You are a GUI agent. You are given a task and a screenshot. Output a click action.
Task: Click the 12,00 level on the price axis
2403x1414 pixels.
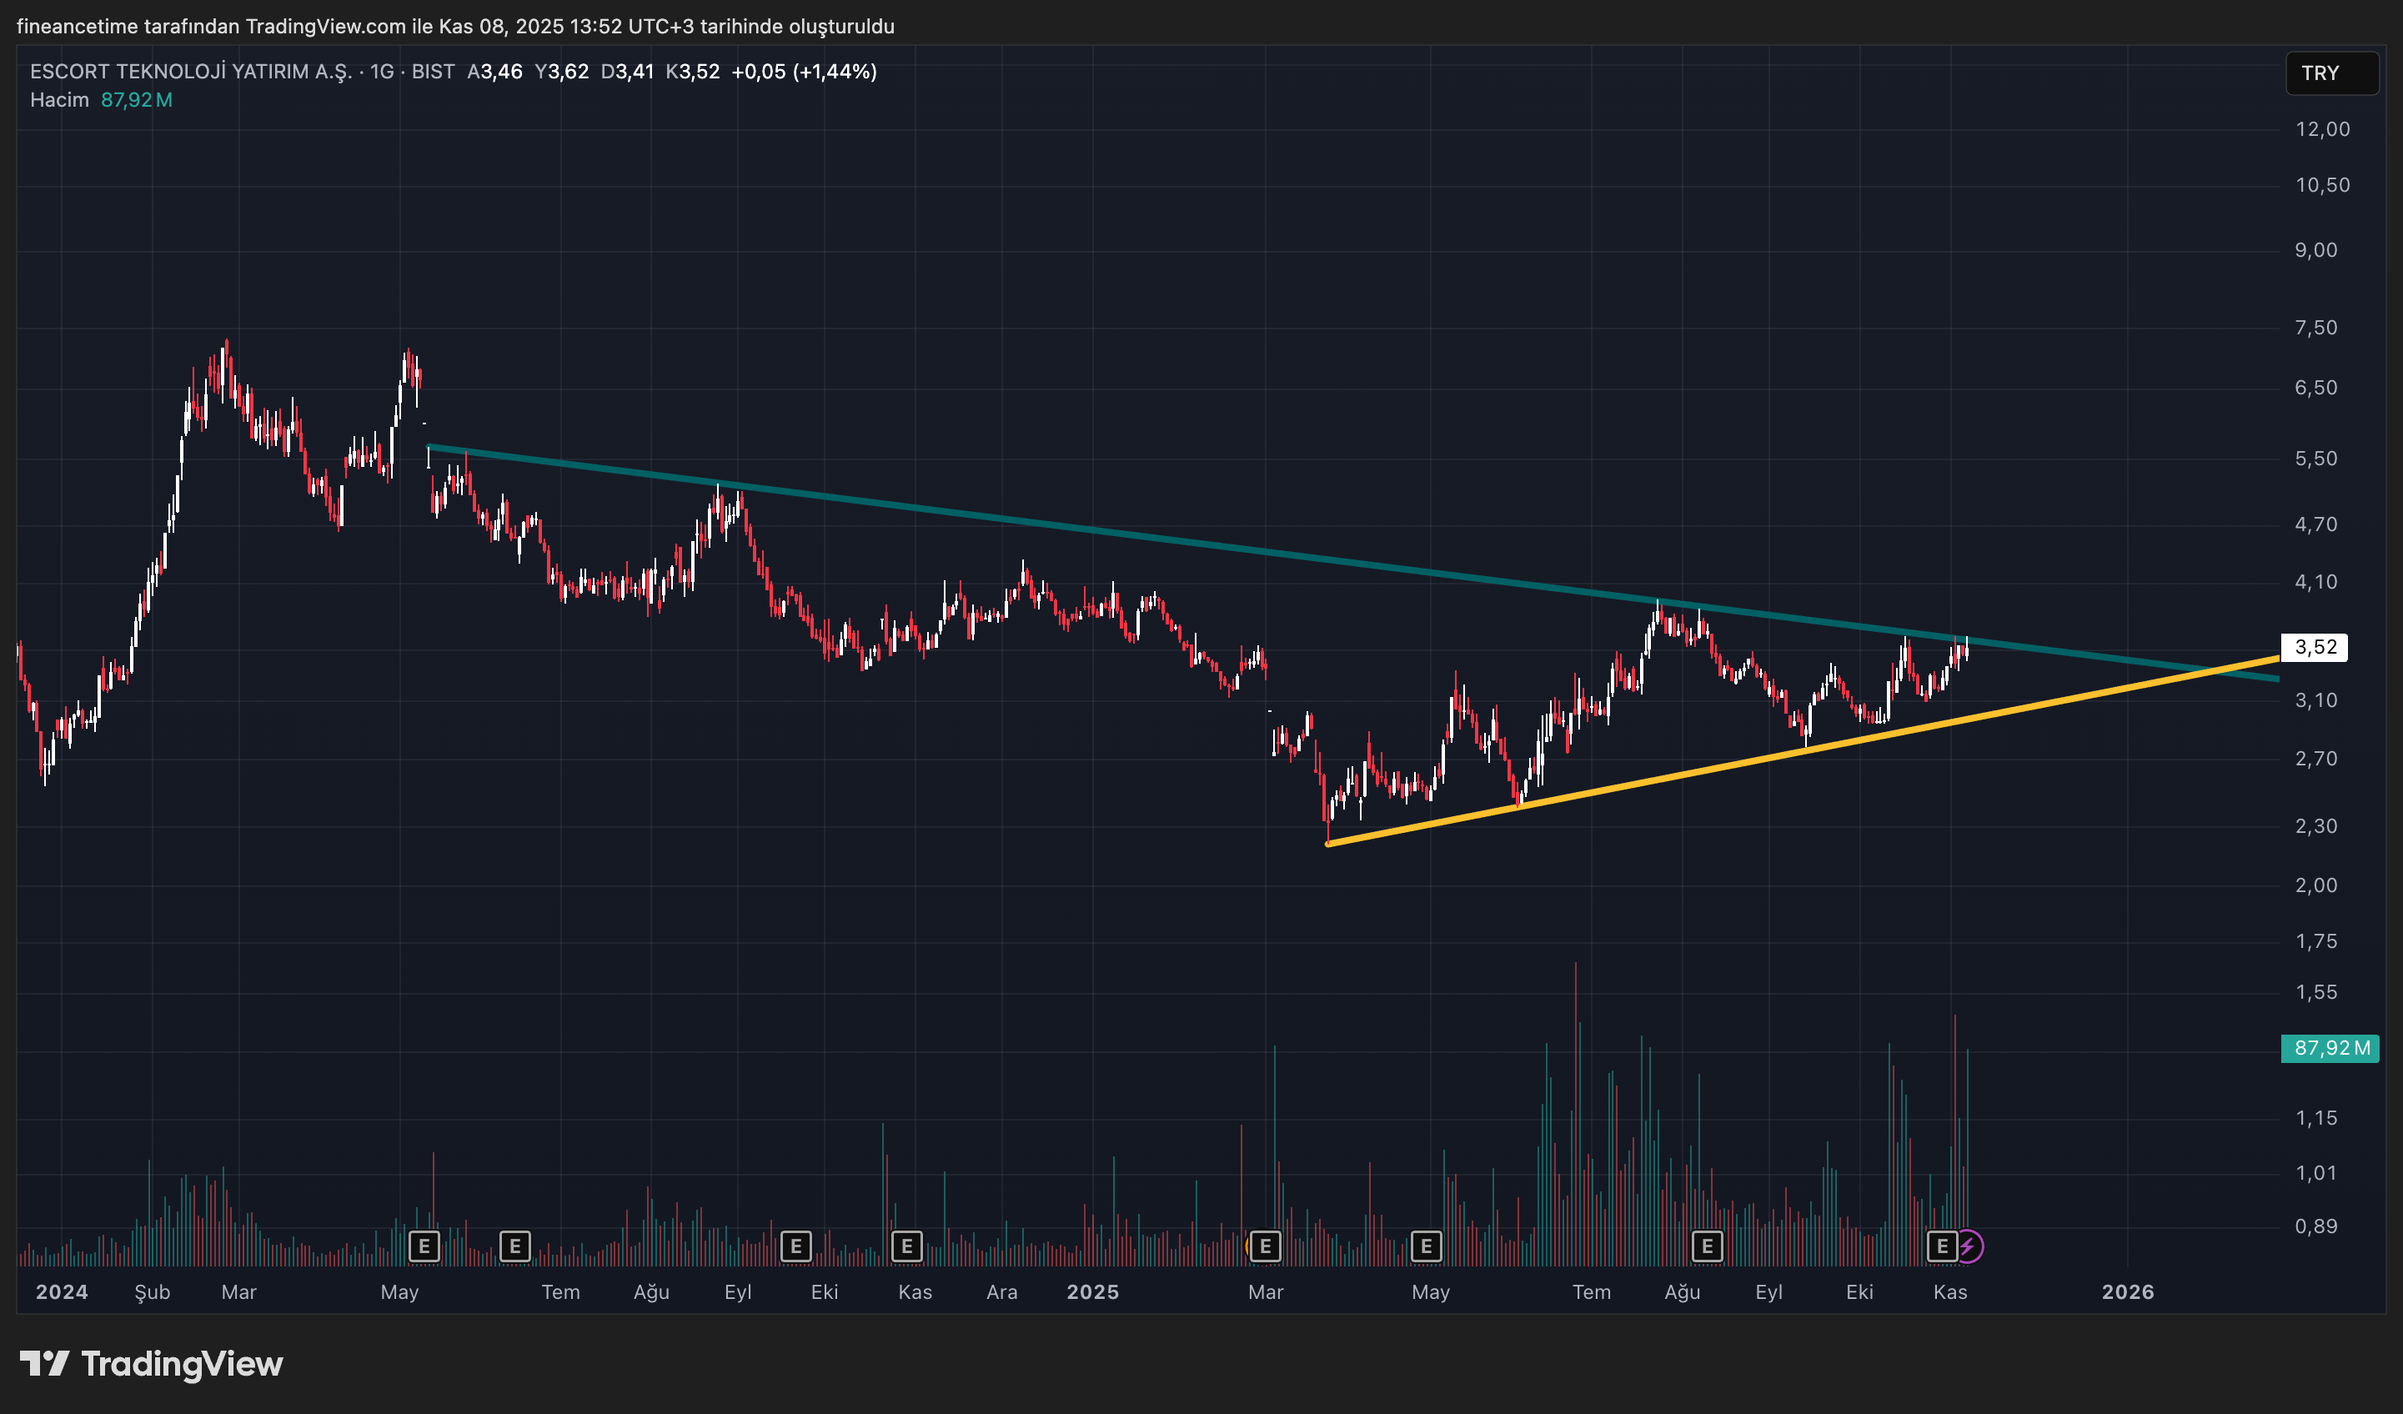pos(2322,130)
